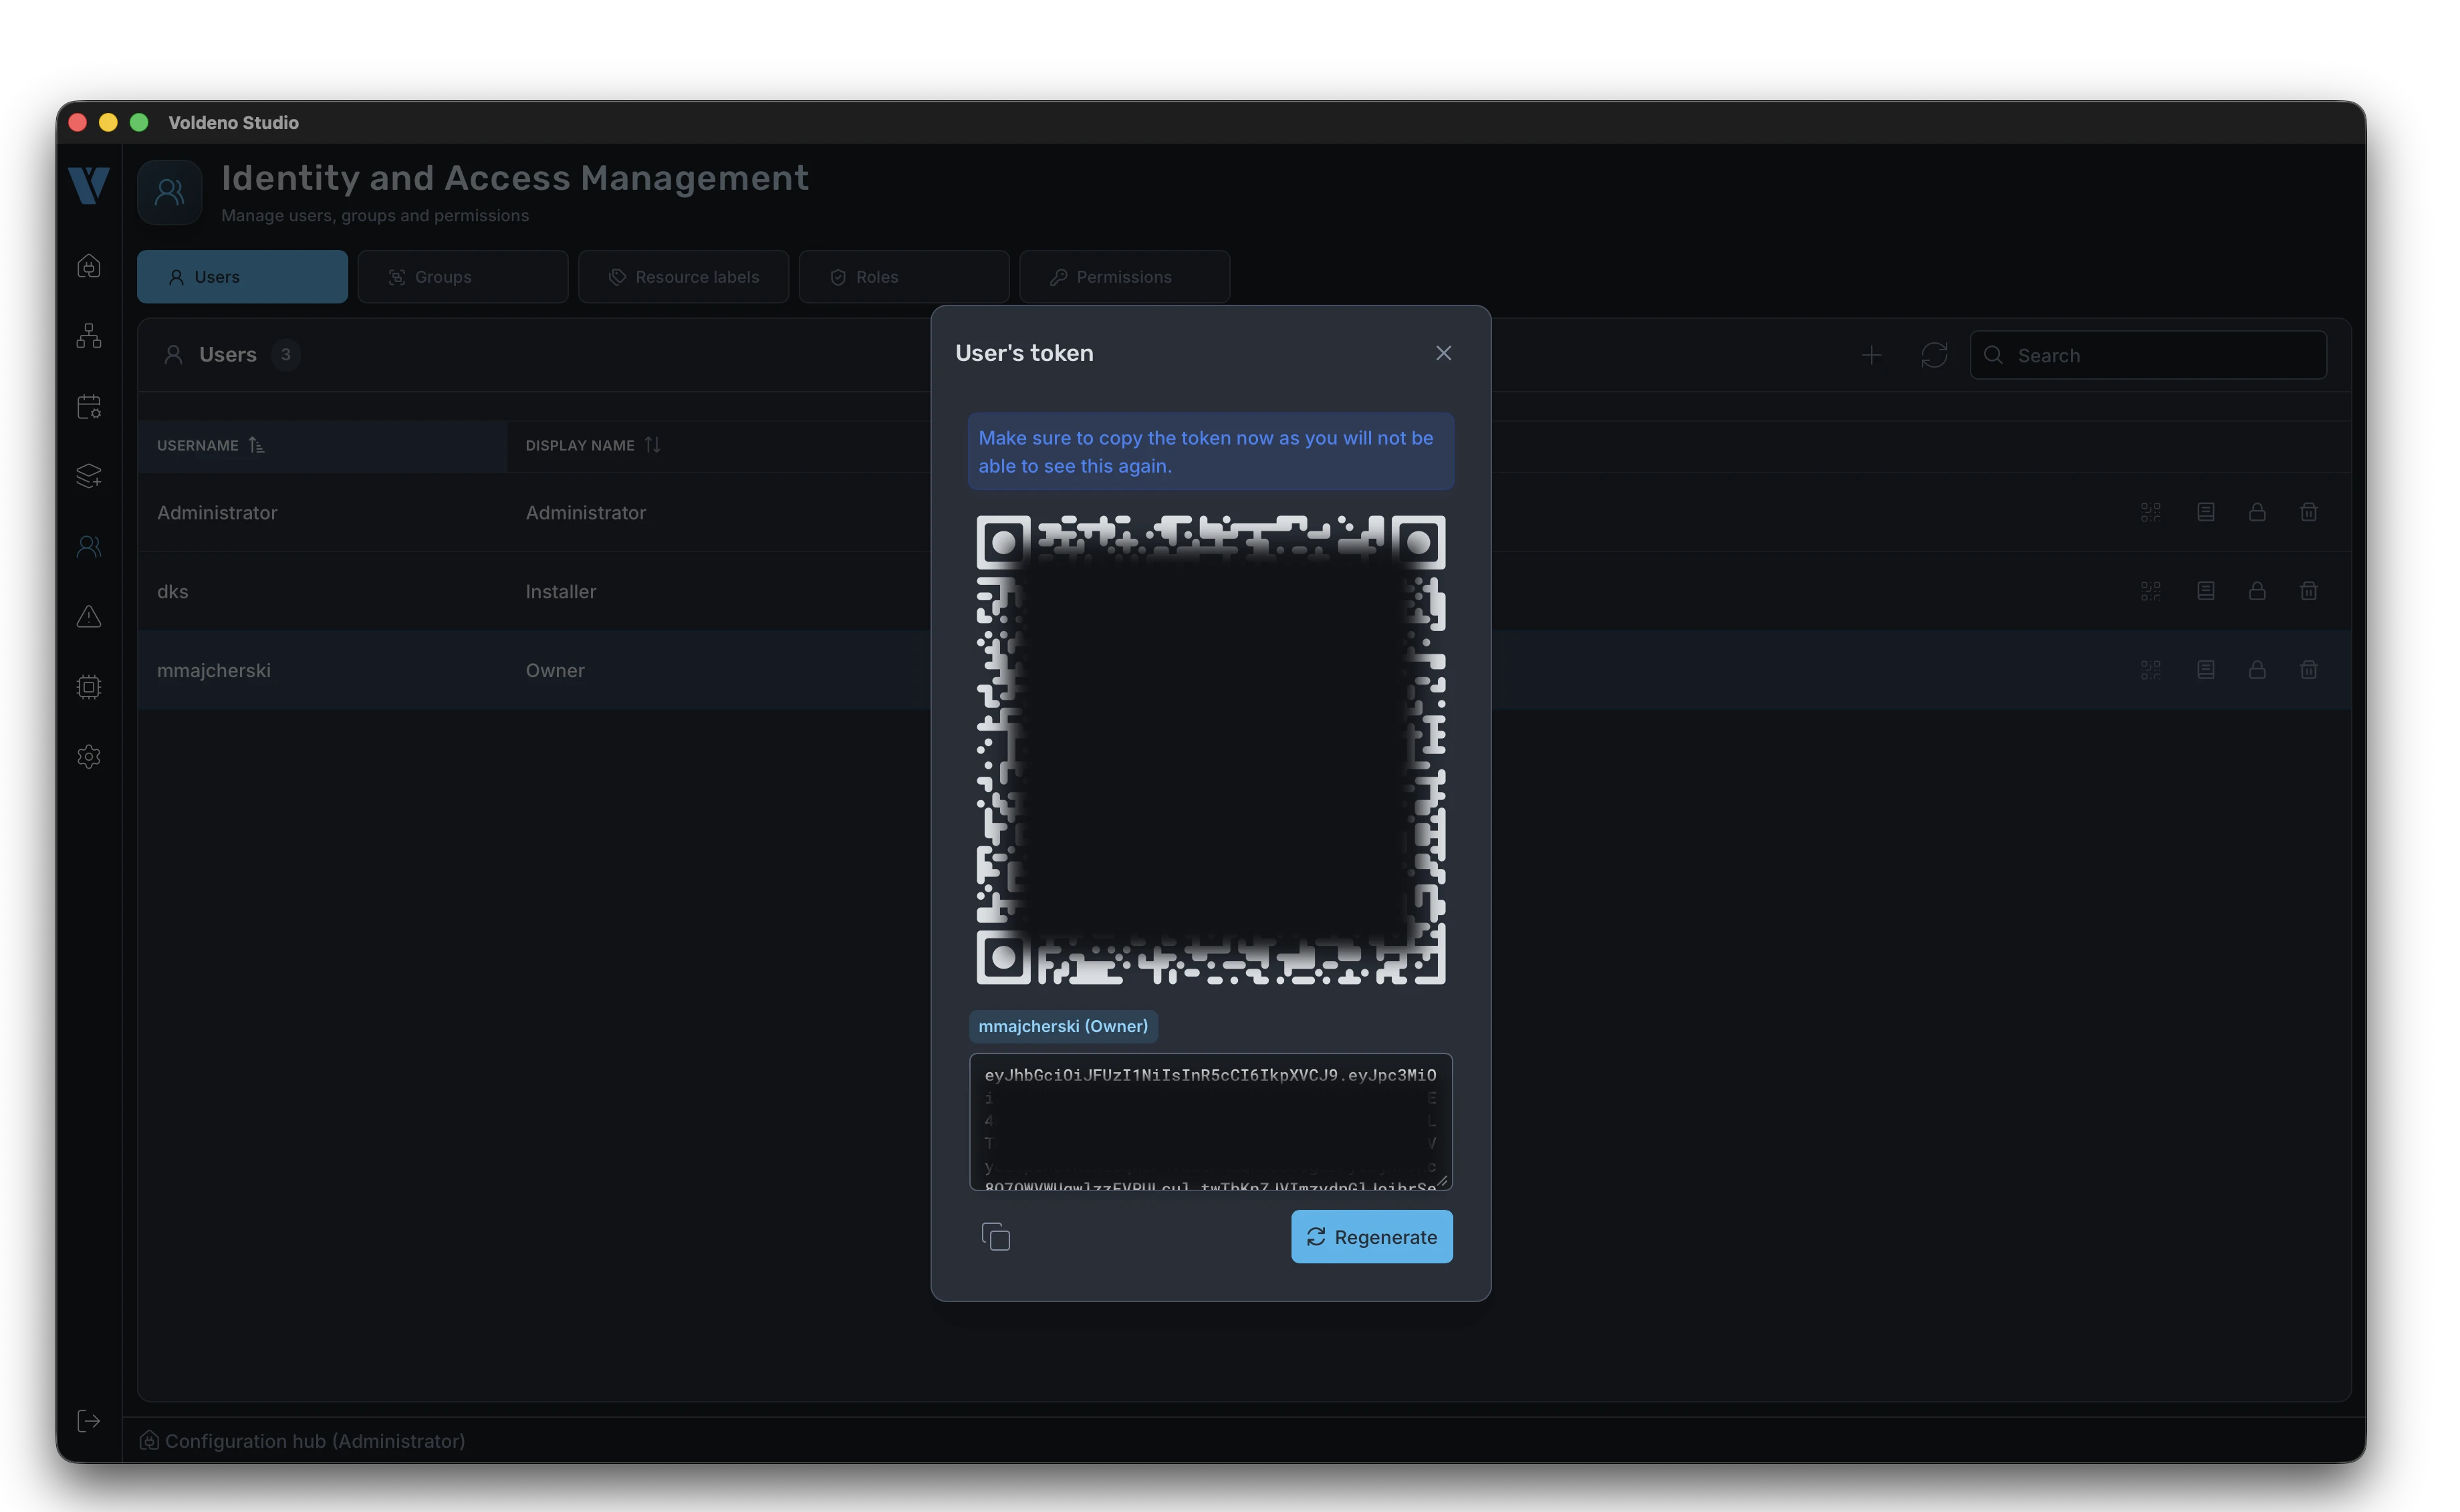The image size is (2460, 1512).
Task: Click the QR code image
Action: pos(1211,750)
